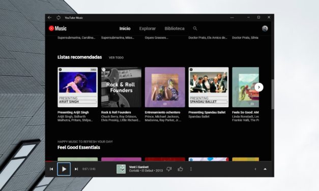Open the three-dots menu in title bar
319x191 pixels.
coord(232,18)
